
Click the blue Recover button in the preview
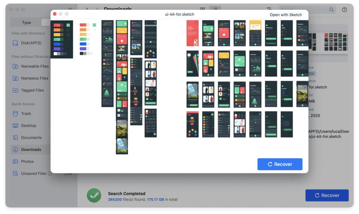pyautogui.click(x=280, y=164)
